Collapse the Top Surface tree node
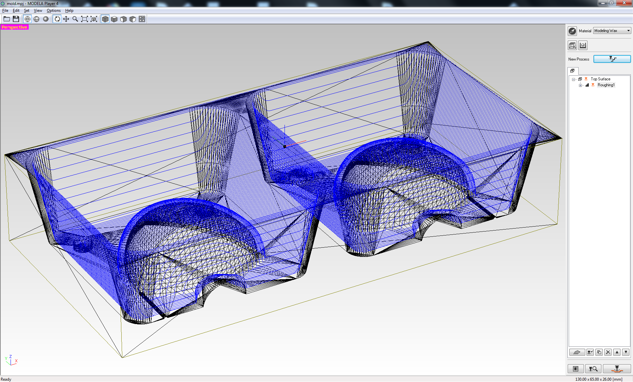 [x=574, y=79]
